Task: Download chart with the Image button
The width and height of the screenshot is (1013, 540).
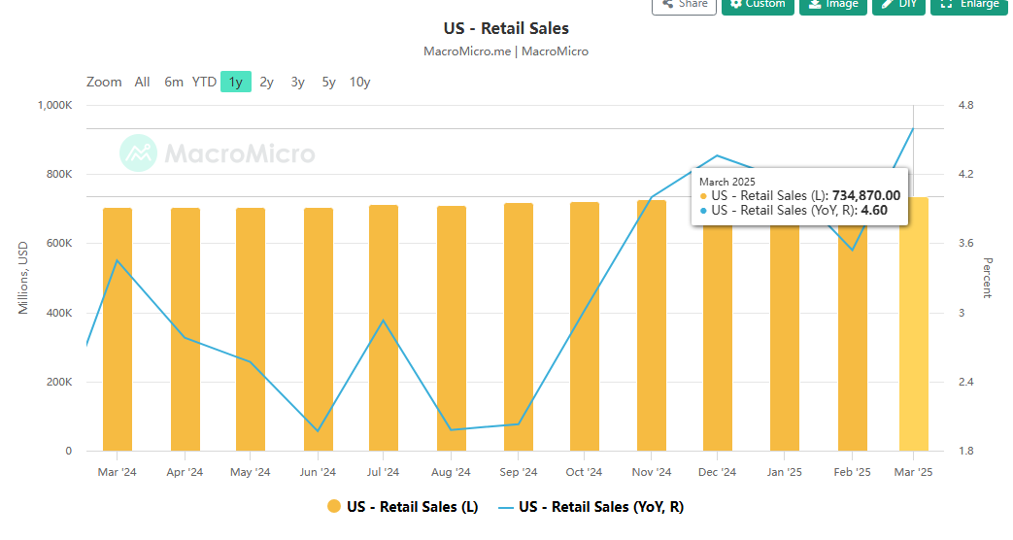Action: coord(832,5)
